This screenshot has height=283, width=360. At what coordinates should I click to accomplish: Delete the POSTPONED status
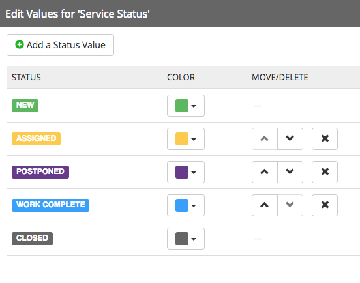pos(325,172)
